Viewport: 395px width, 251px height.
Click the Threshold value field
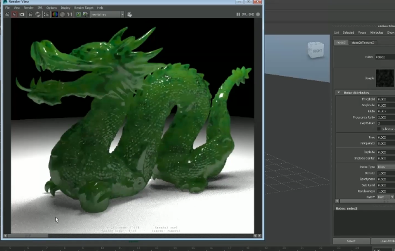click(382, 99)
